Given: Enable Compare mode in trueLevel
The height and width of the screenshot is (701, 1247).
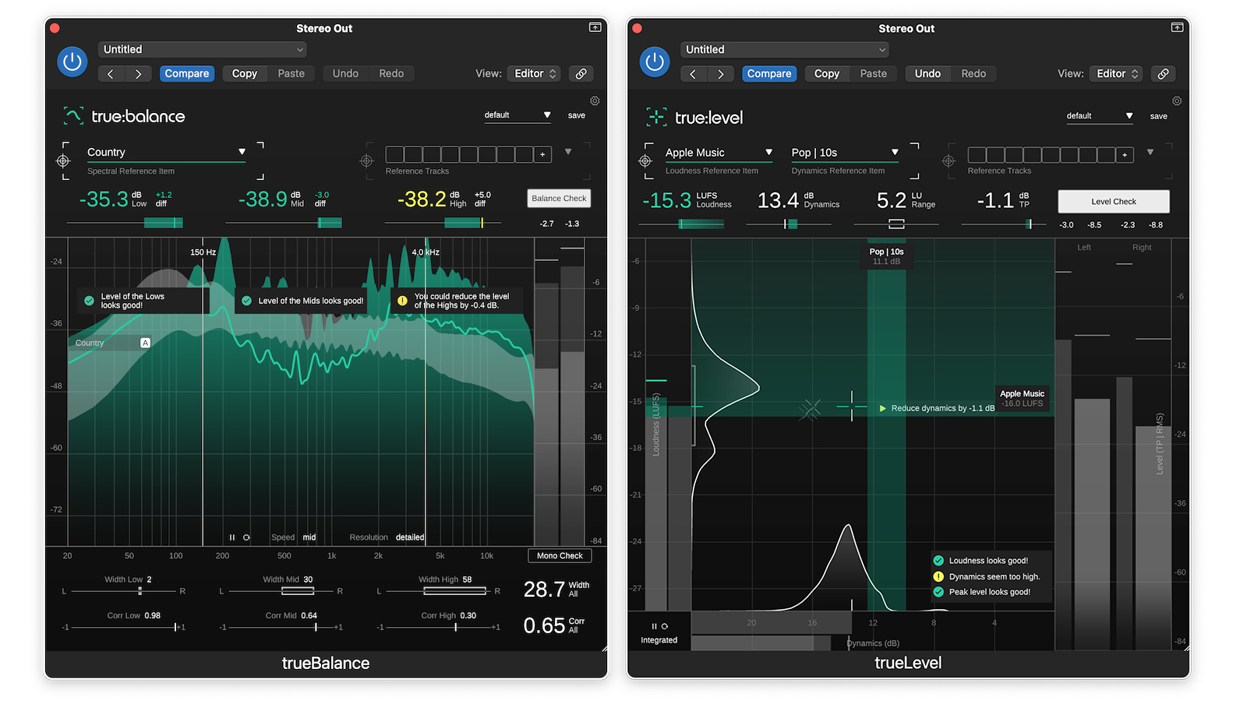Looking at the screenshot, I should pos(769,73).
